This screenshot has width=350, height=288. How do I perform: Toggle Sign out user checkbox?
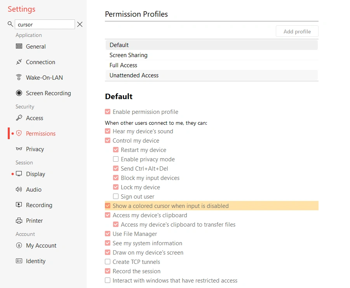coord(116,197)
